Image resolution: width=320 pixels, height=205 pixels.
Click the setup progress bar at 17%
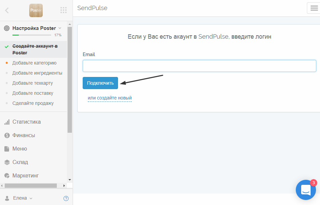(32, 35)
